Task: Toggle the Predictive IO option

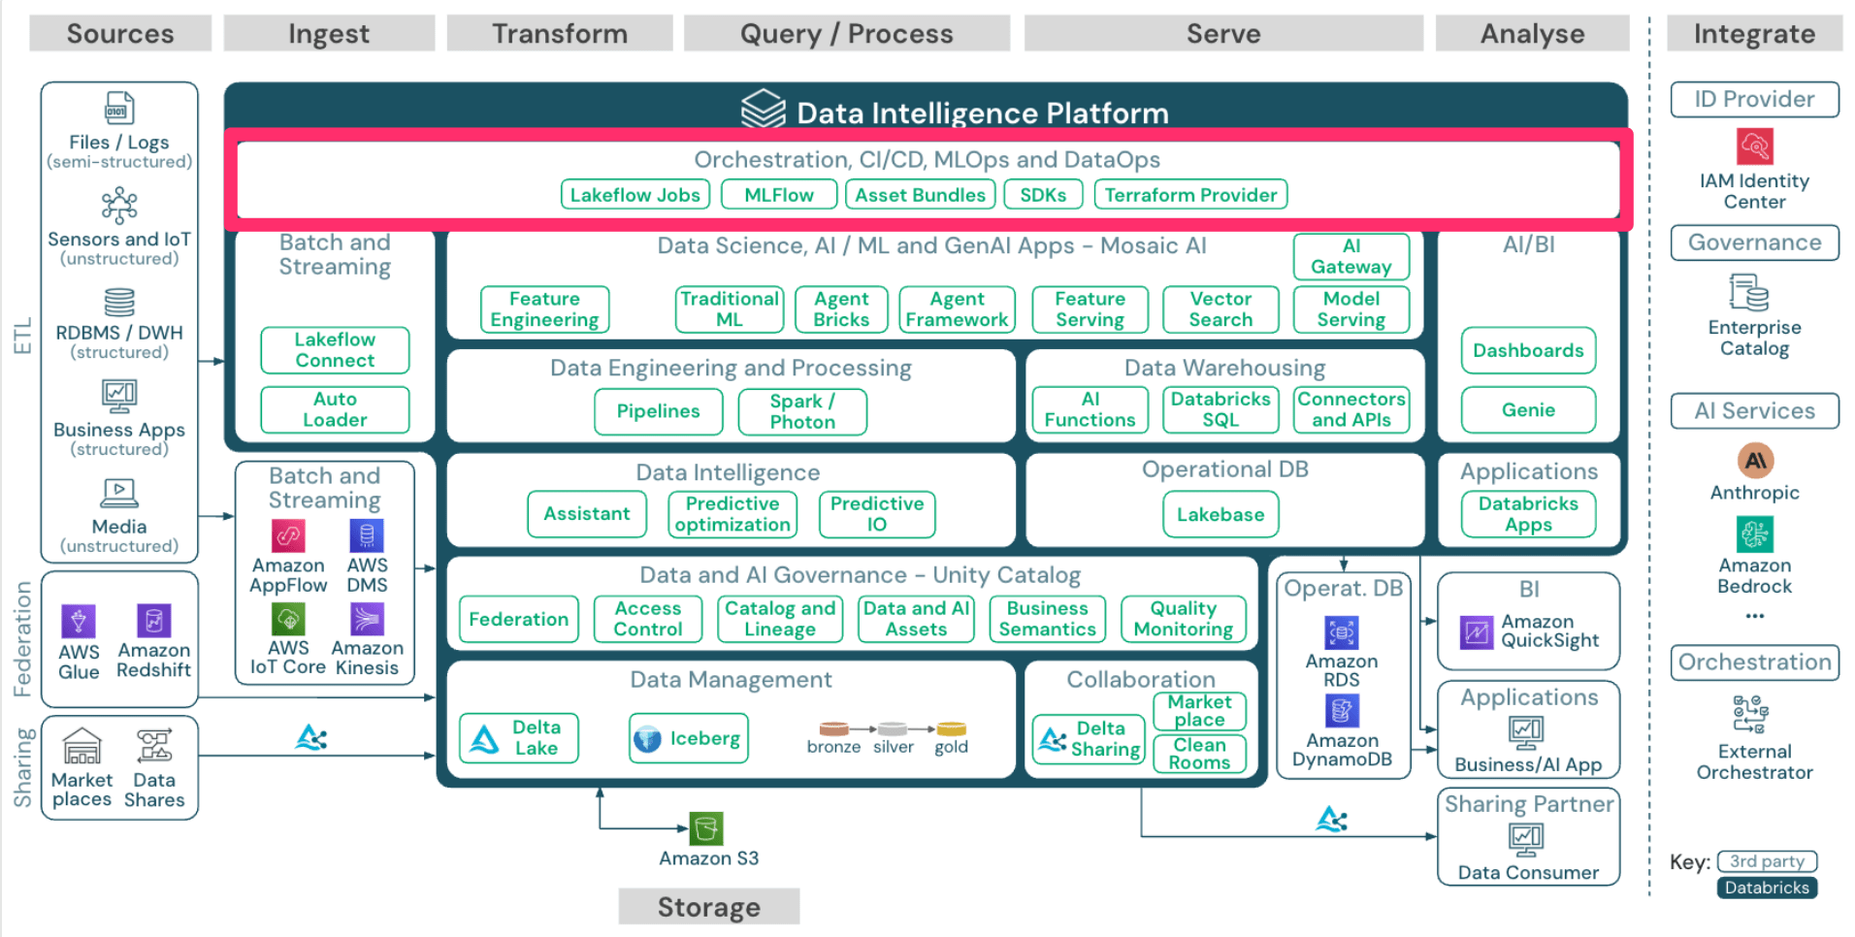Action: [876, 514]
